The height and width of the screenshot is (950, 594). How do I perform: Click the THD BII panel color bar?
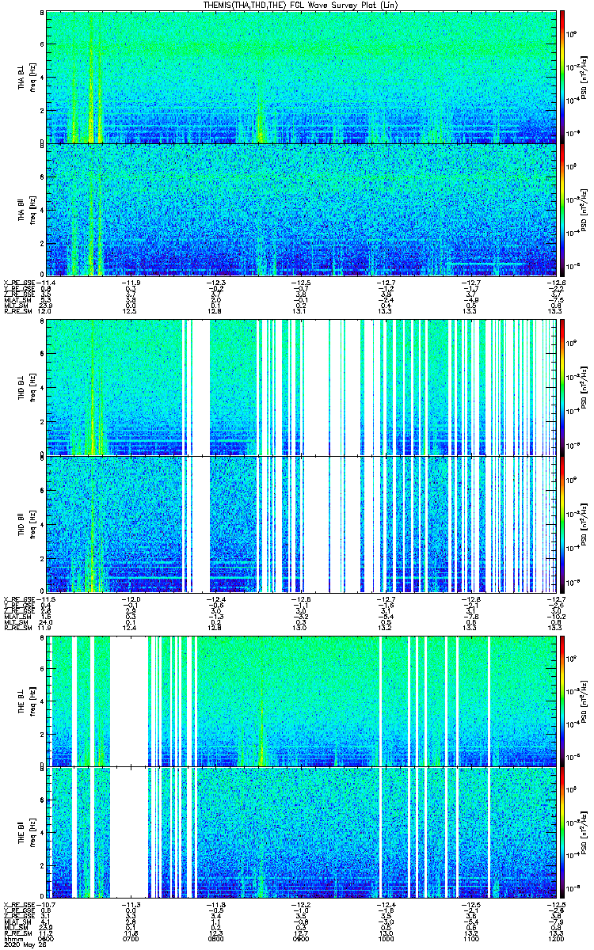click(562, 524)
